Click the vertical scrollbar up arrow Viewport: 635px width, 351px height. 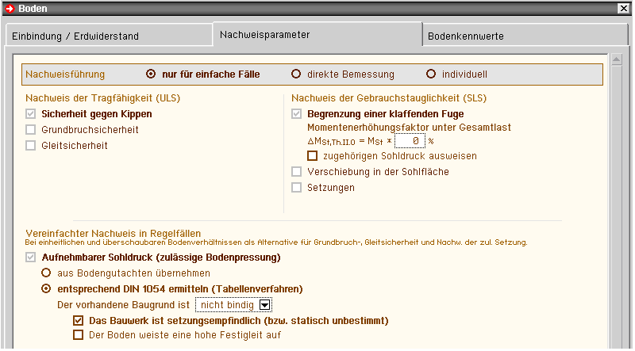click(x=614, y=59)
